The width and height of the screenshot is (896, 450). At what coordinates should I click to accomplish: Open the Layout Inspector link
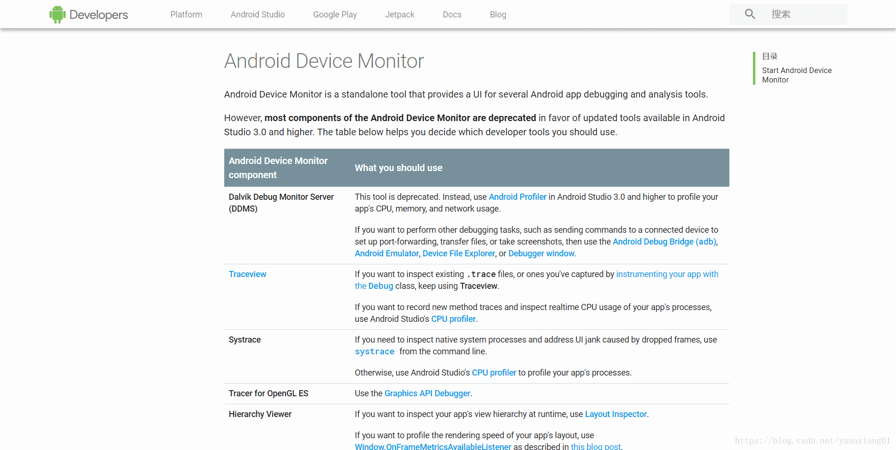[x=616, y=414]
